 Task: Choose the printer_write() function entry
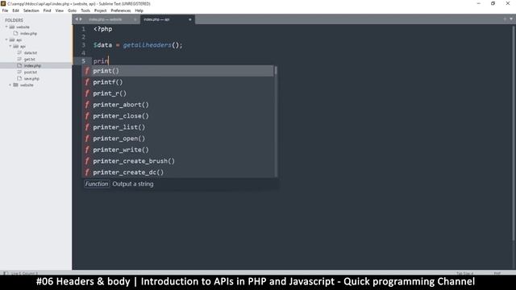click(x=177, y=150)
